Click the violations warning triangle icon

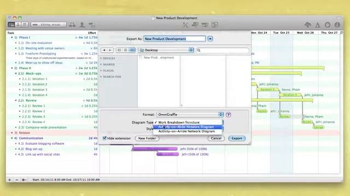tap(318, 25)
